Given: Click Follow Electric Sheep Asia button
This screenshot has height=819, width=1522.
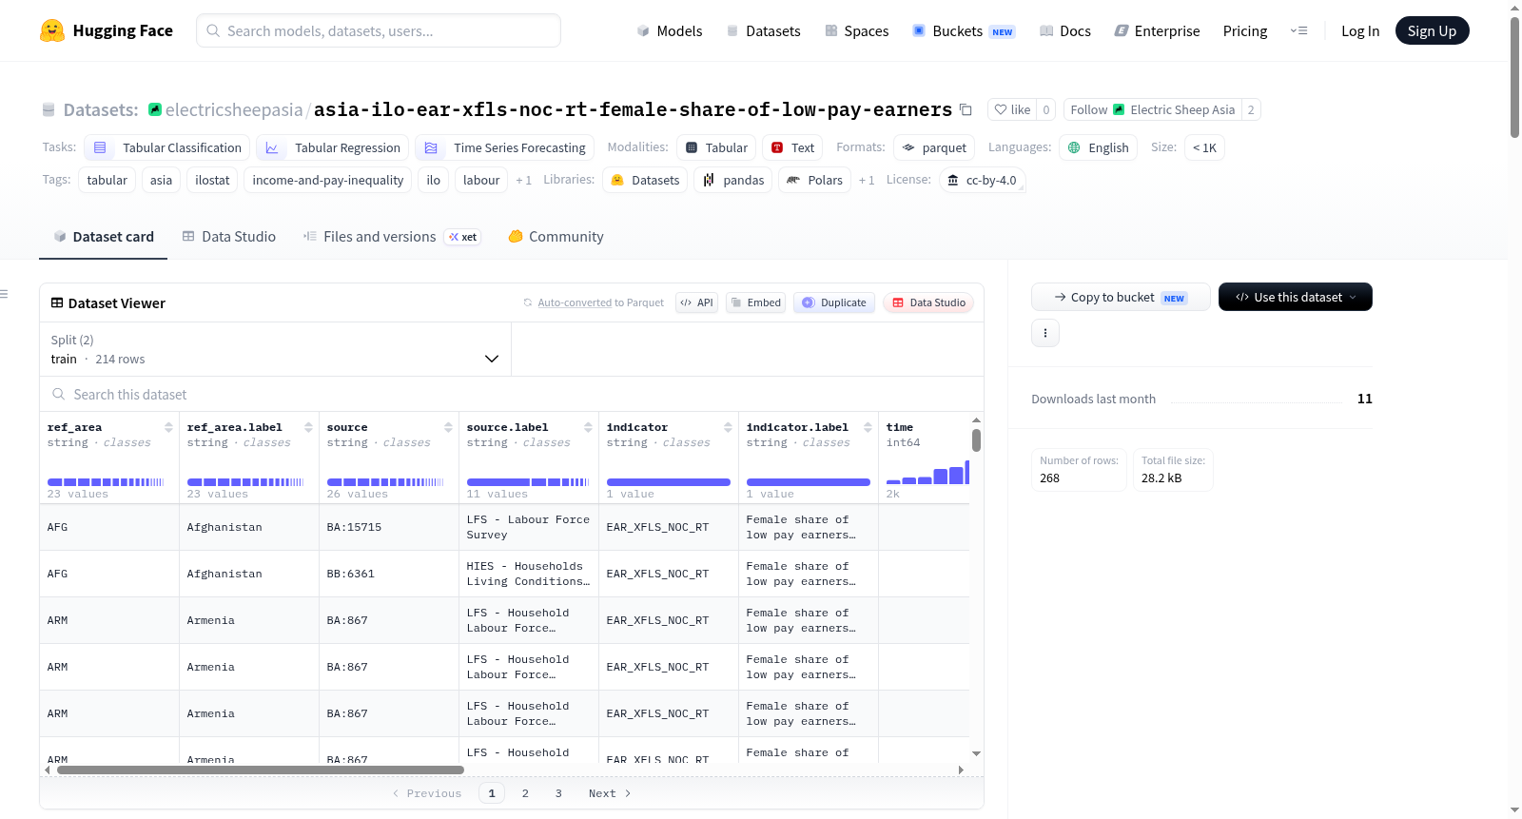Looking at the screenshot, I should point(1153,109).
